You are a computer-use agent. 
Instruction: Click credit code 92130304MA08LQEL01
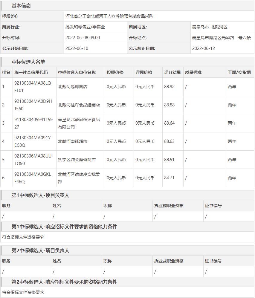click(33, 87)
